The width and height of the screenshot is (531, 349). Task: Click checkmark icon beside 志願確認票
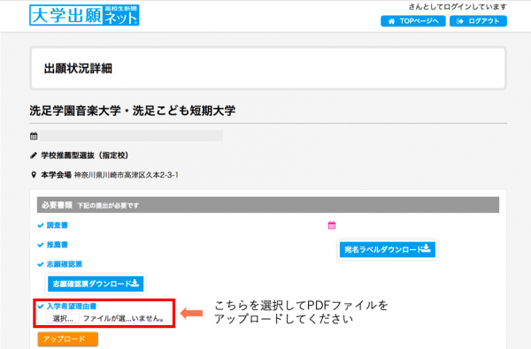point(41,264)
